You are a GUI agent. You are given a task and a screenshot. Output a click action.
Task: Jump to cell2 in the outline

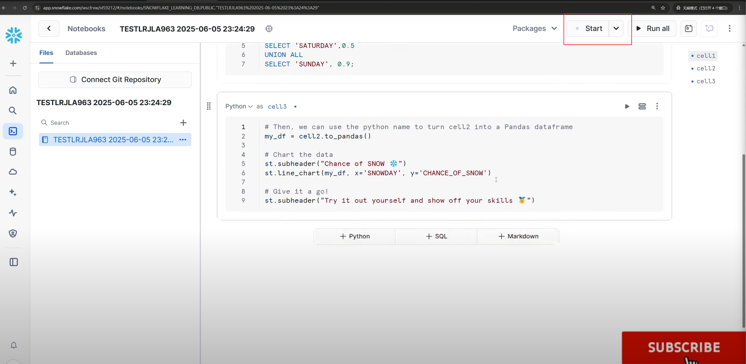(x=703, y=68)
